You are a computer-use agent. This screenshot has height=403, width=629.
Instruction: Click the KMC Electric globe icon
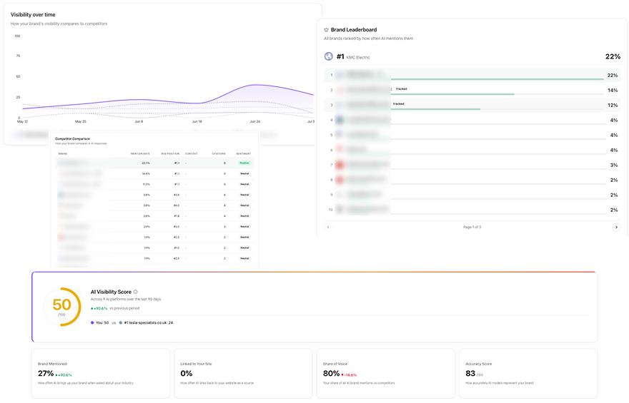point(329,56)
